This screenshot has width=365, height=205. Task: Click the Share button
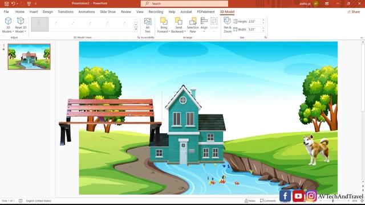354,11
